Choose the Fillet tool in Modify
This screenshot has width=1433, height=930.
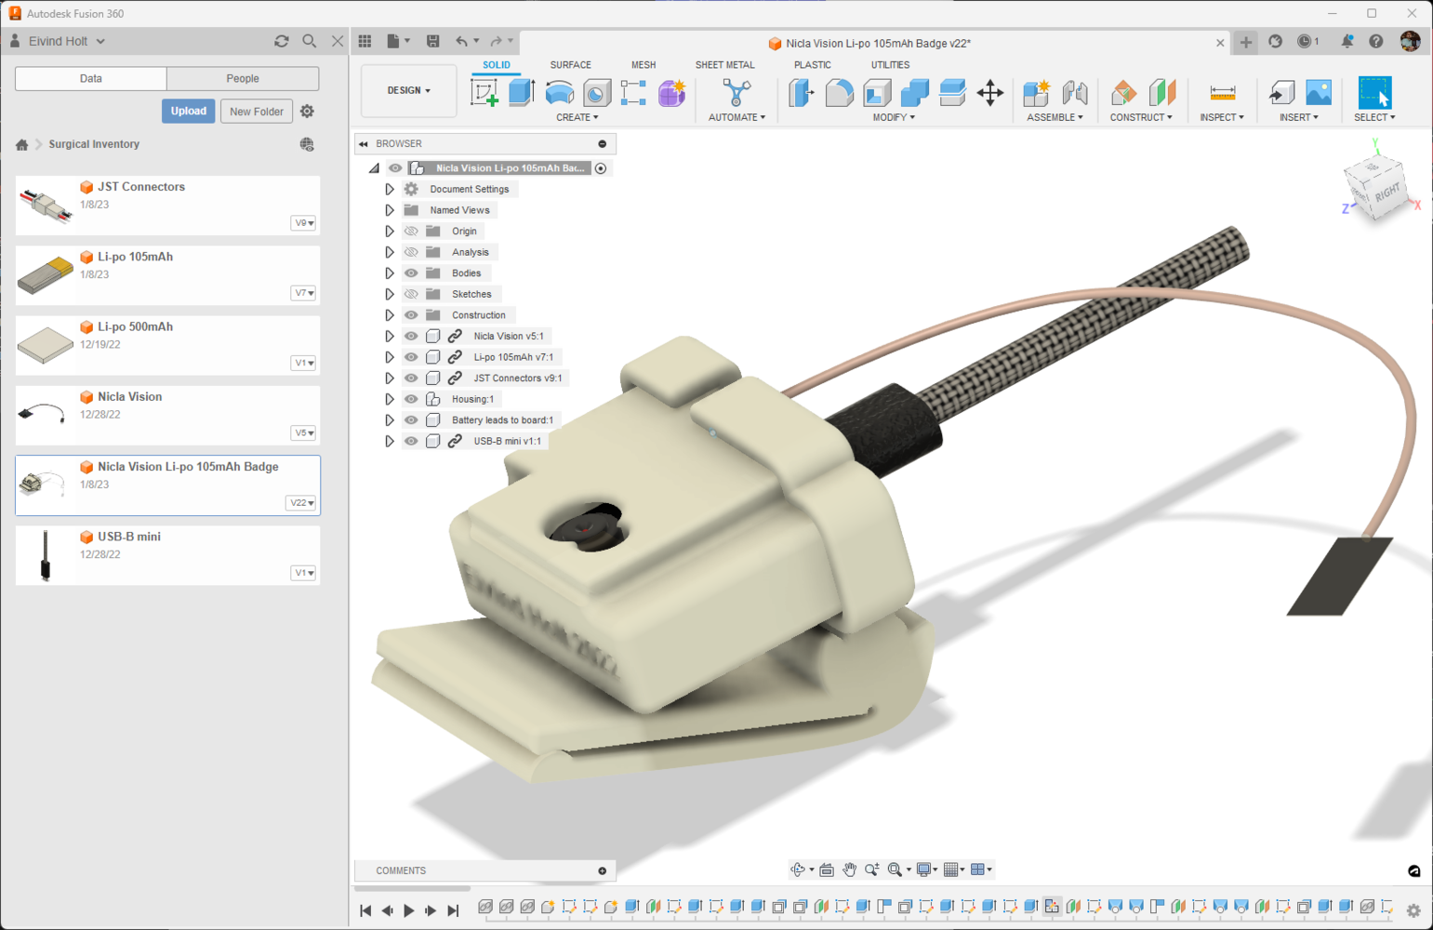tap(840, 93)
